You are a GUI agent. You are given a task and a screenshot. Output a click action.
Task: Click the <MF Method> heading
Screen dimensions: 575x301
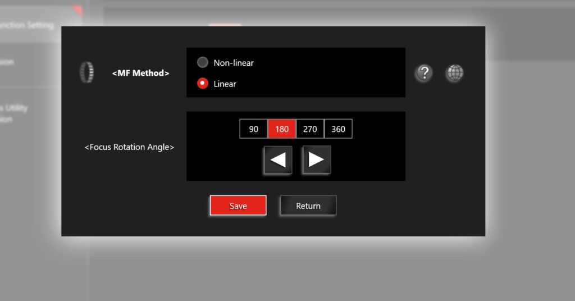[140, 73]
